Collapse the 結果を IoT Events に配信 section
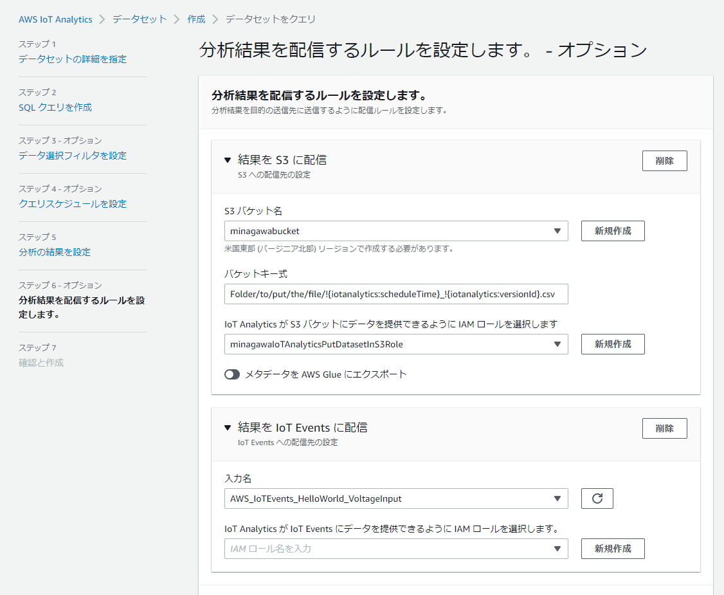 [x=228, y=427]
